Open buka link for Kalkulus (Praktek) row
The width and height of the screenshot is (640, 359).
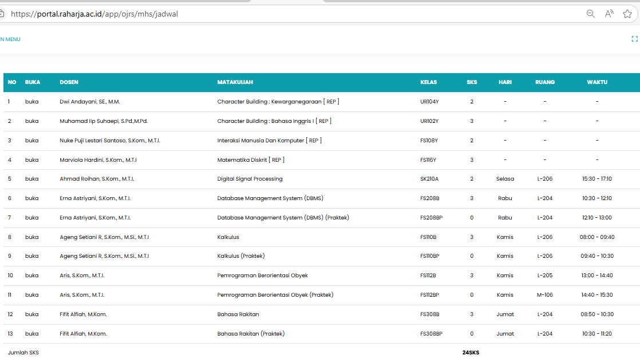pos(32,256)
